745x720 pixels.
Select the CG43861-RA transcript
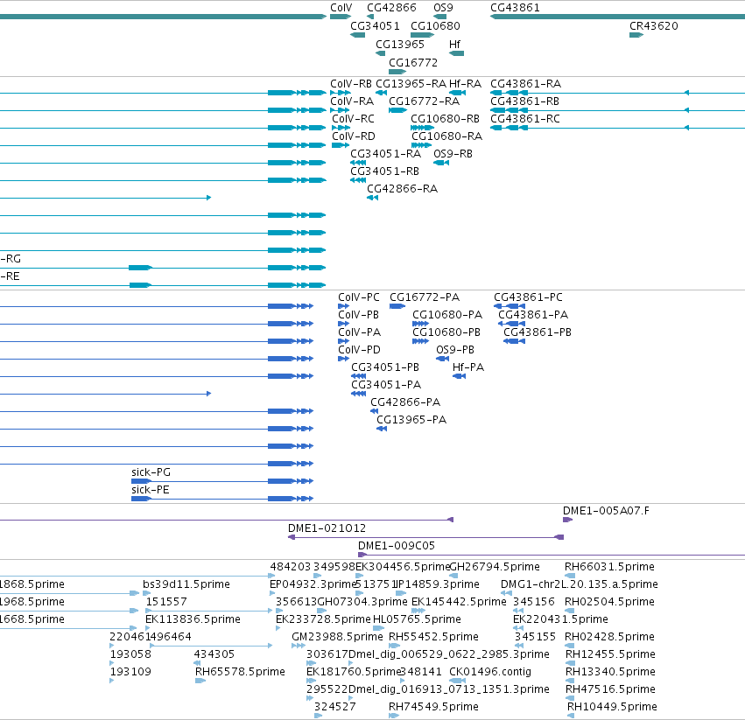point(617,93)
